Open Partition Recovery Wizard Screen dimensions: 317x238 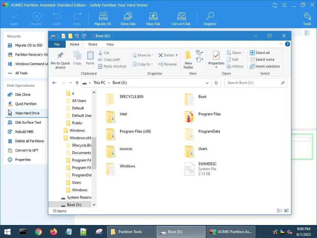28,55
